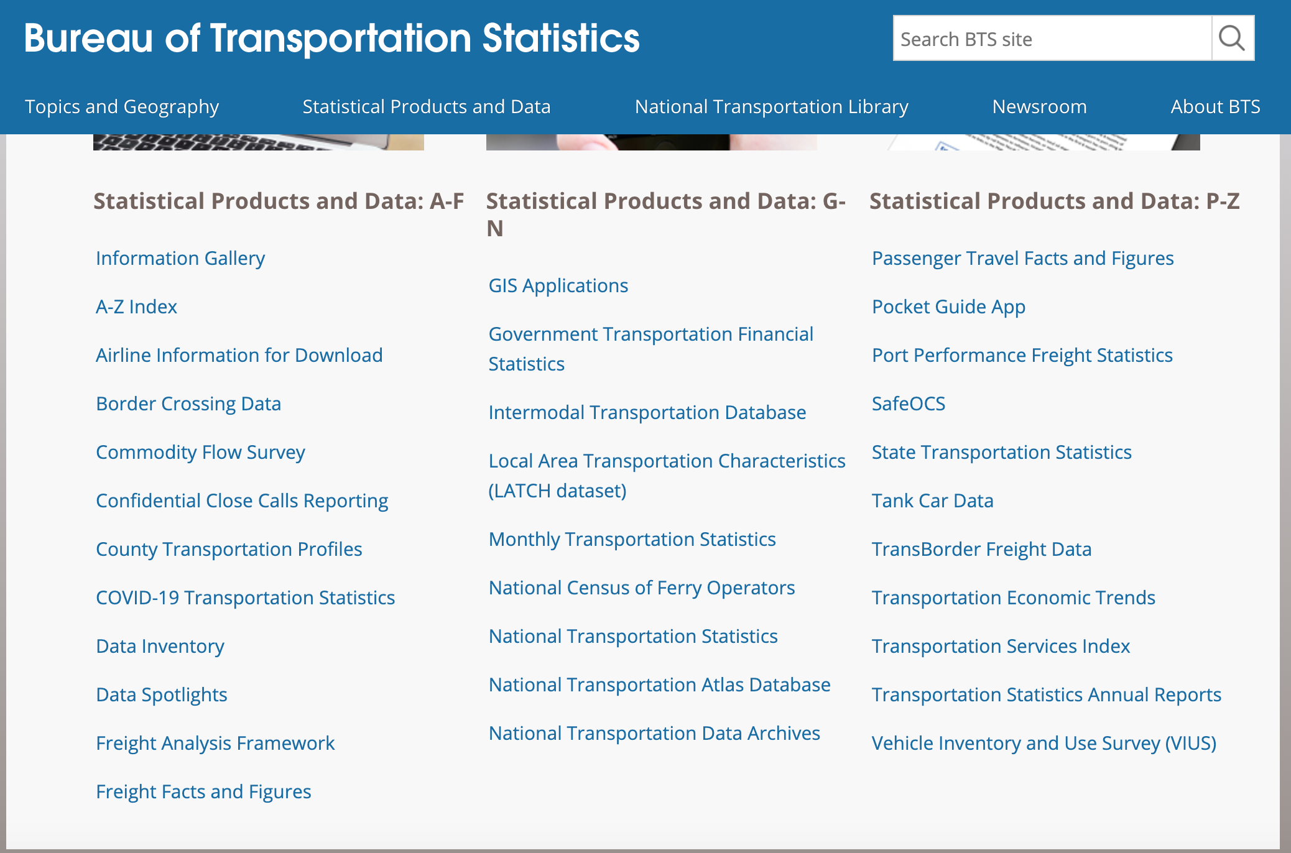
Task: Open the Commodity Flow Survey link
Action: pyautogui.click(x=200, y=452)
